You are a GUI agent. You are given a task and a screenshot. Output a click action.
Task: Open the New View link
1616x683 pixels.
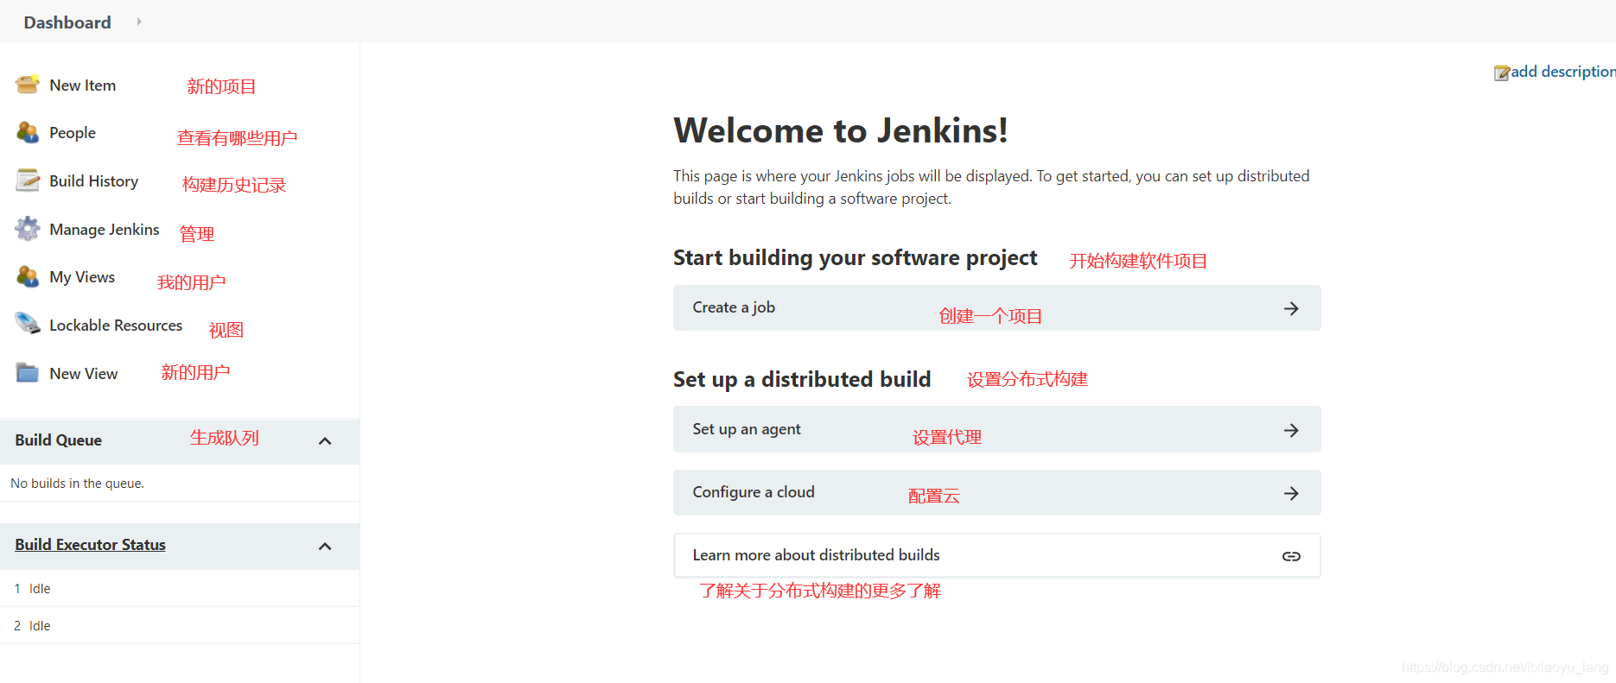point(83,374)
